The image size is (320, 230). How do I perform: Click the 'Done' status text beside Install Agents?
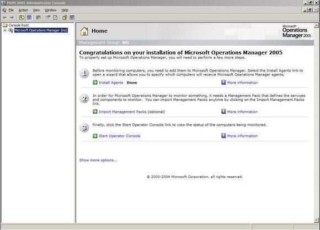132,83
